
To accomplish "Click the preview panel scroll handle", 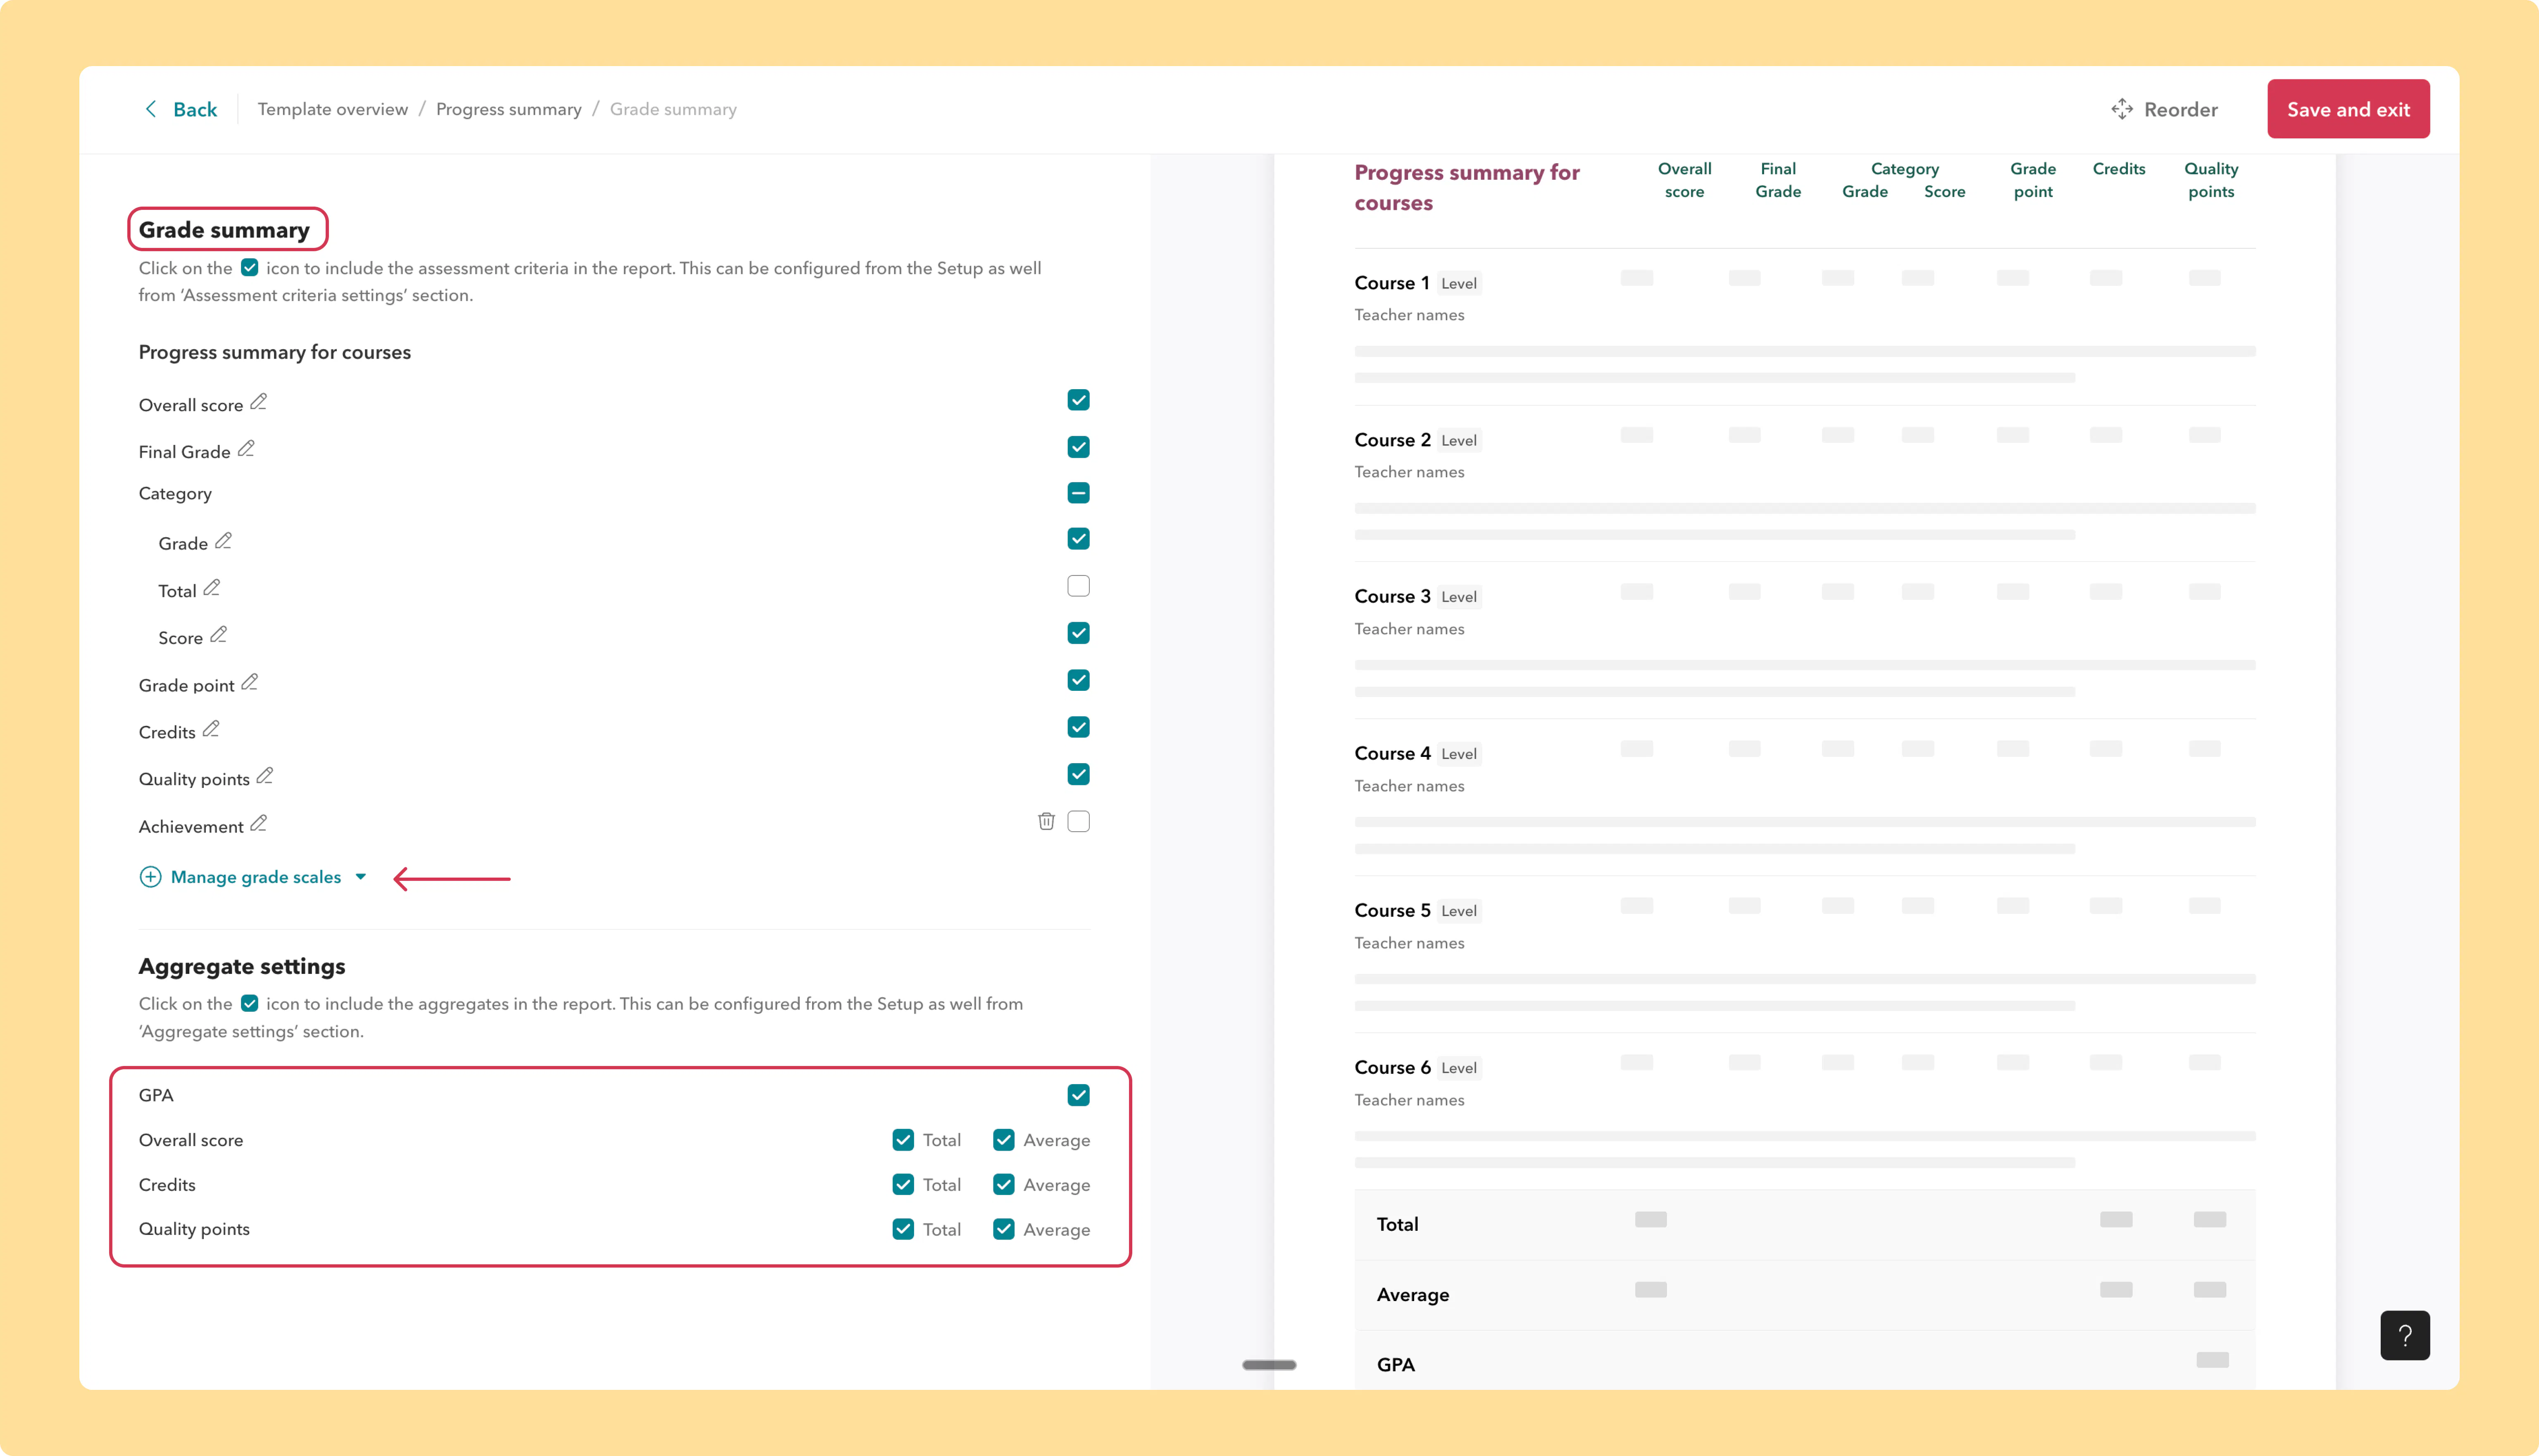I will point(1269,1365).
